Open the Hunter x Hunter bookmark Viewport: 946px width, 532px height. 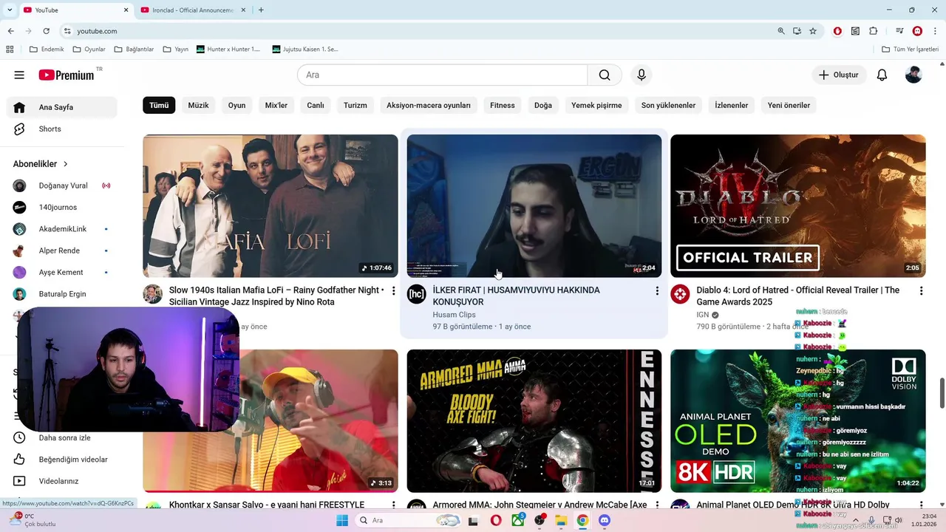228,50
